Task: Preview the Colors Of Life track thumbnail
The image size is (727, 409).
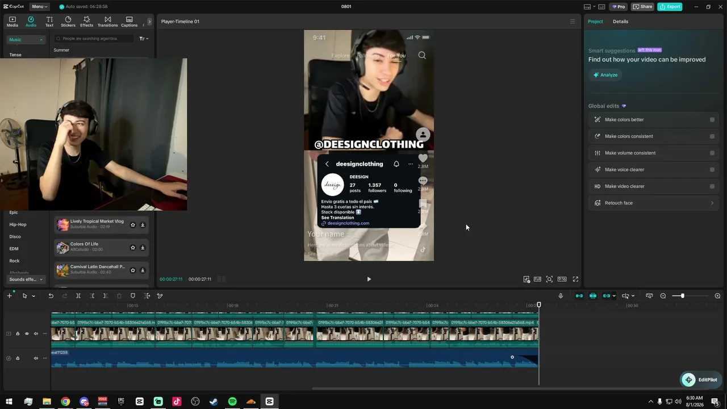Action: (x=62, y=247)
